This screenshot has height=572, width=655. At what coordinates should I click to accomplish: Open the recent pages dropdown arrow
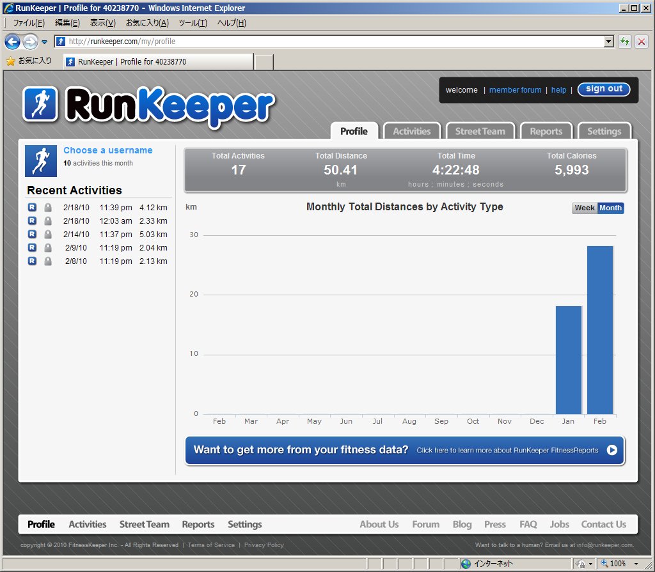coord(45,42)
